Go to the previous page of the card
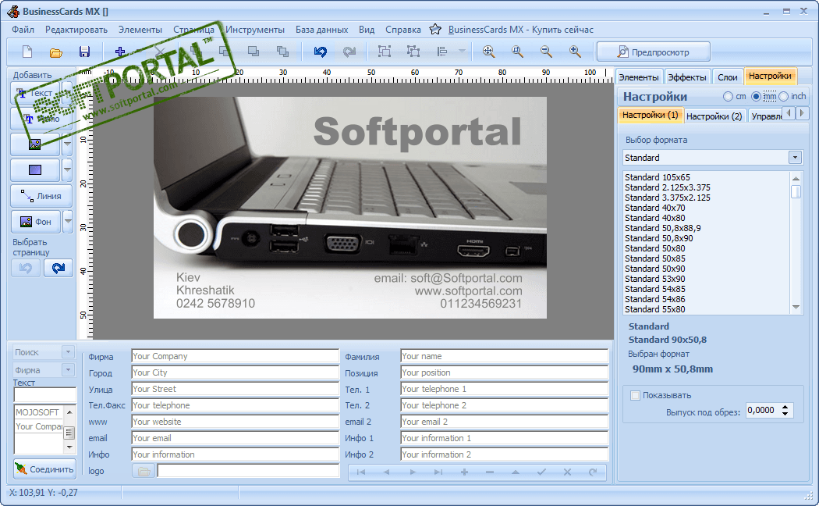 click(x=26, y=268)
